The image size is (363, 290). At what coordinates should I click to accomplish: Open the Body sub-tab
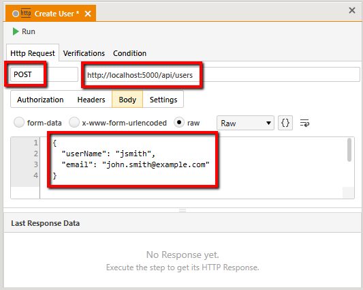pyautogui.click(x=127, y=100)
